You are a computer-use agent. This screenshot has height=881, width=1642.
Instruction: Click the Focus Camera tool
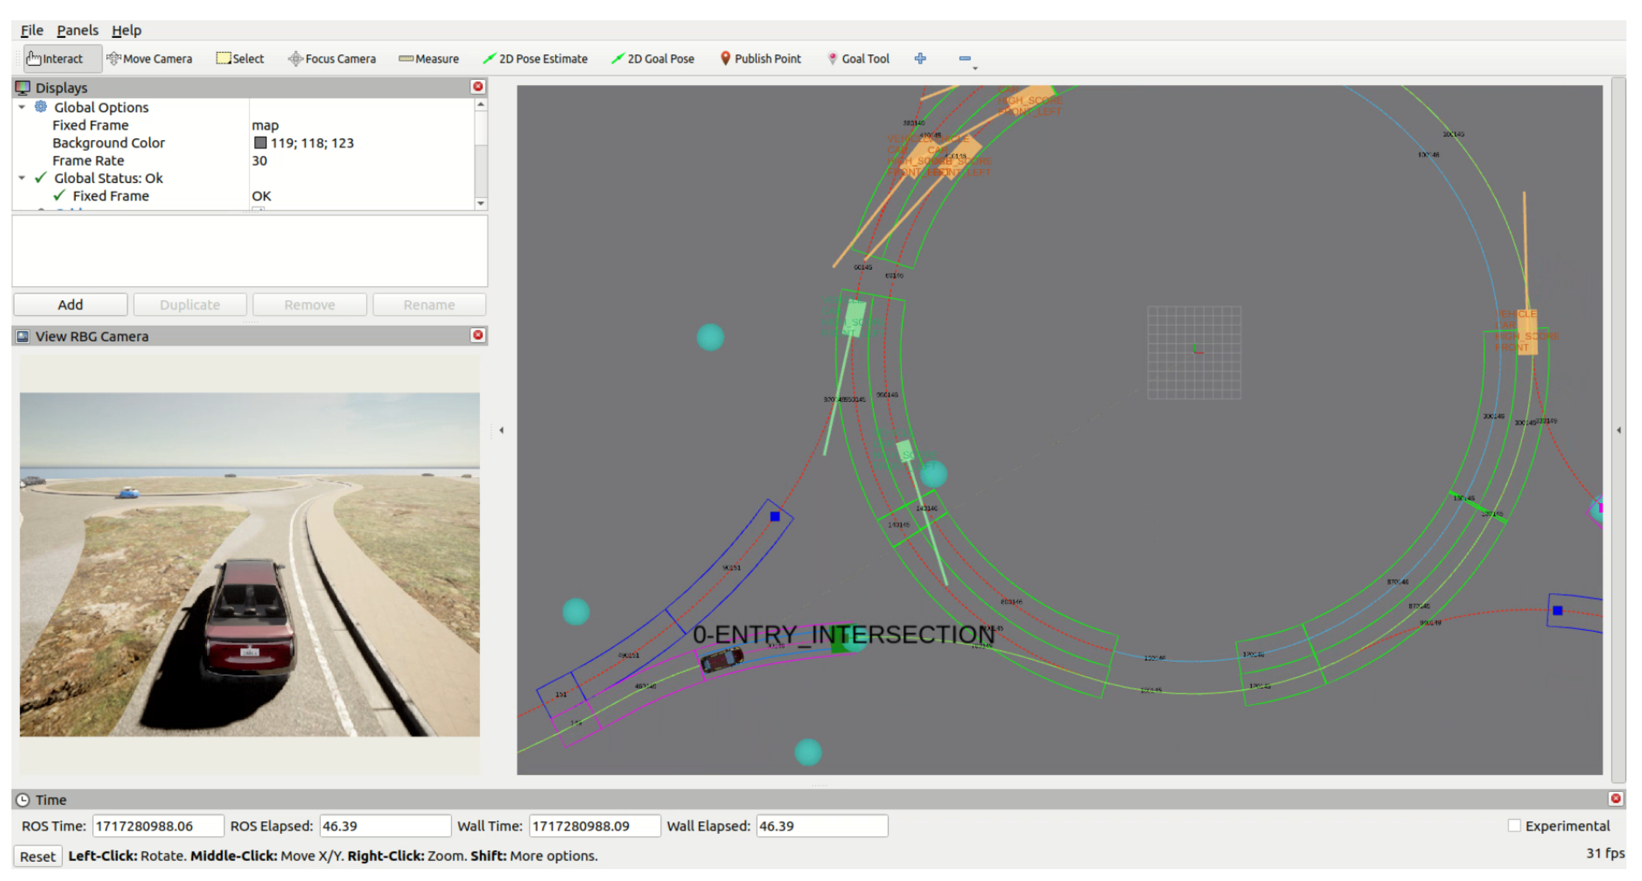pos(332,59)
